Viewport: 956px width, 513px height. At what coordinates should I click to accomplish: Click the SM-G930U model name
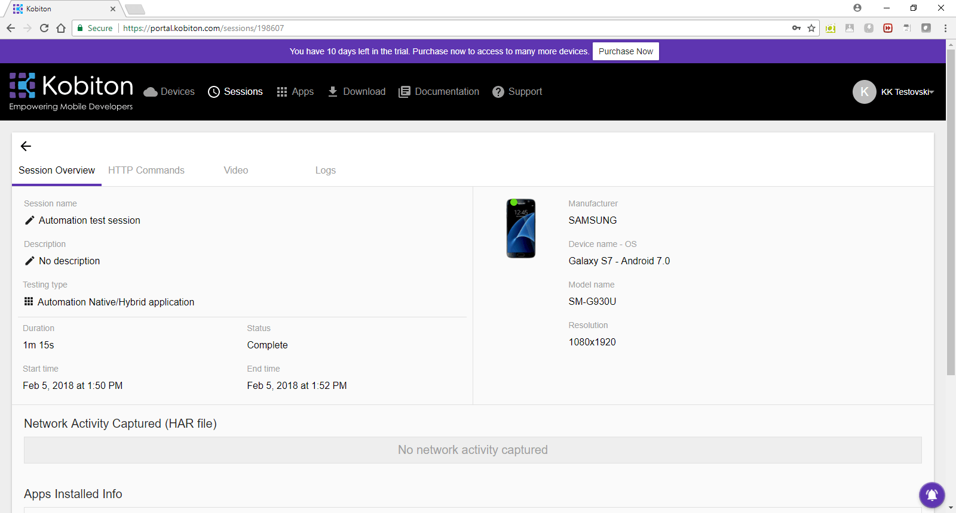click(592, 301)
